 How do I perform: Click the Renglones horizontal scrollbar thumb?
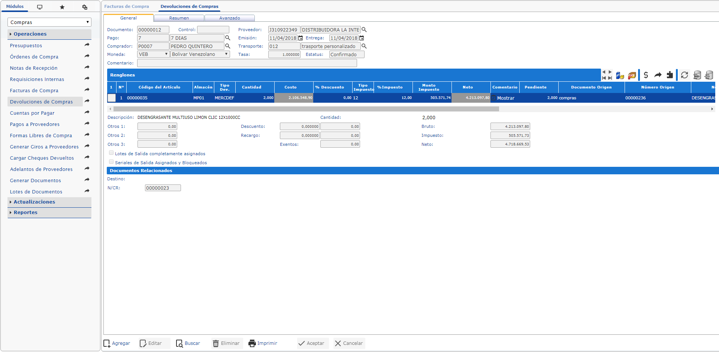[x=306, y=109]
